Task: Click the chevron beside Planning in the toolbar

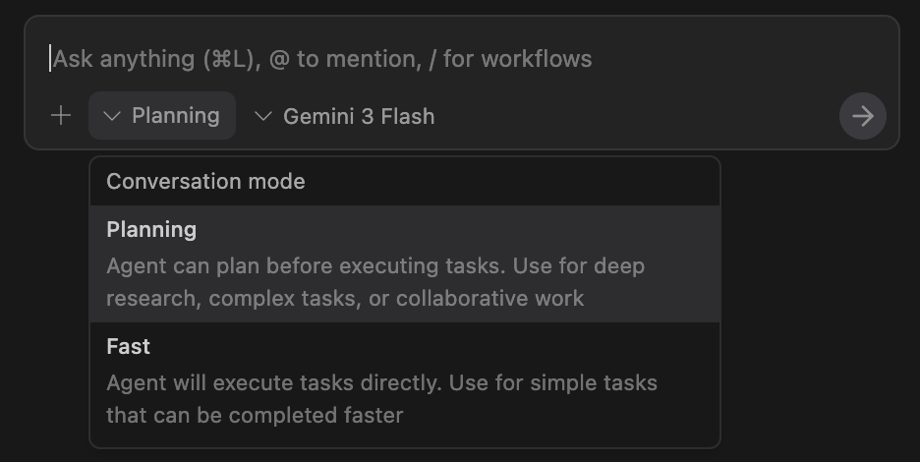Action: click(x=112, y=116)
